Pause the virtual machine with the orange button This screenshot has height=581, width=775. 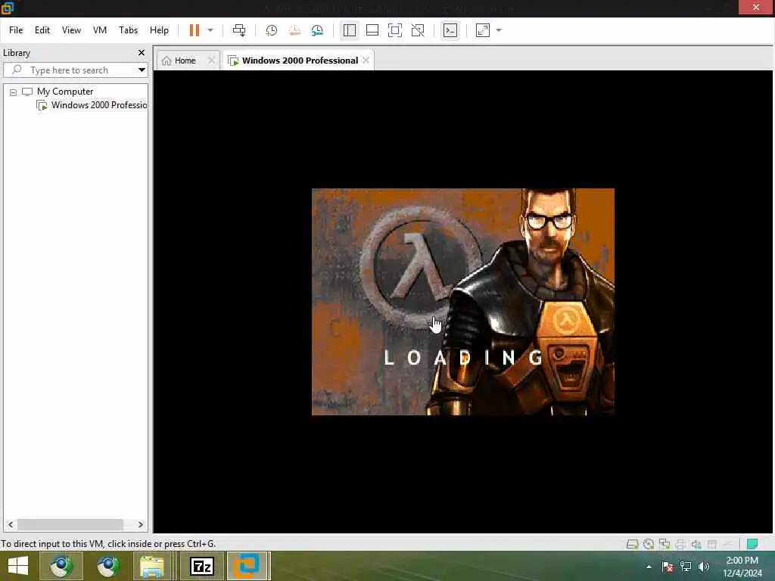[x=195, y=30]
